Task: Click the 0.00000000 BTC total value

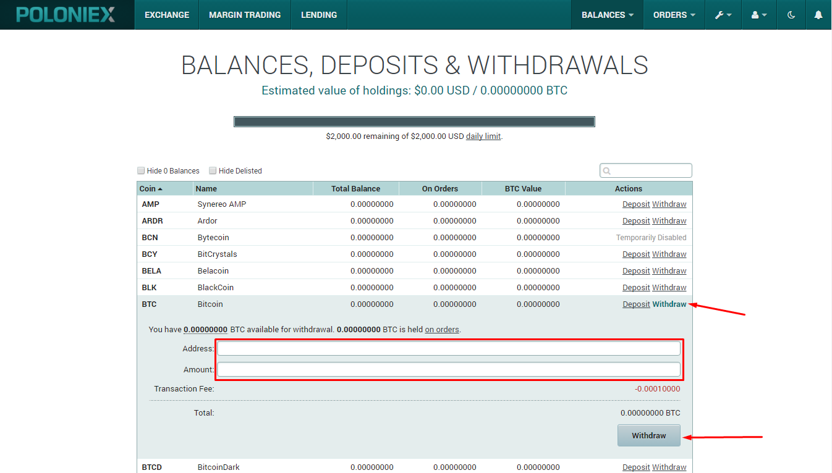Action: [x=650, y=413]
